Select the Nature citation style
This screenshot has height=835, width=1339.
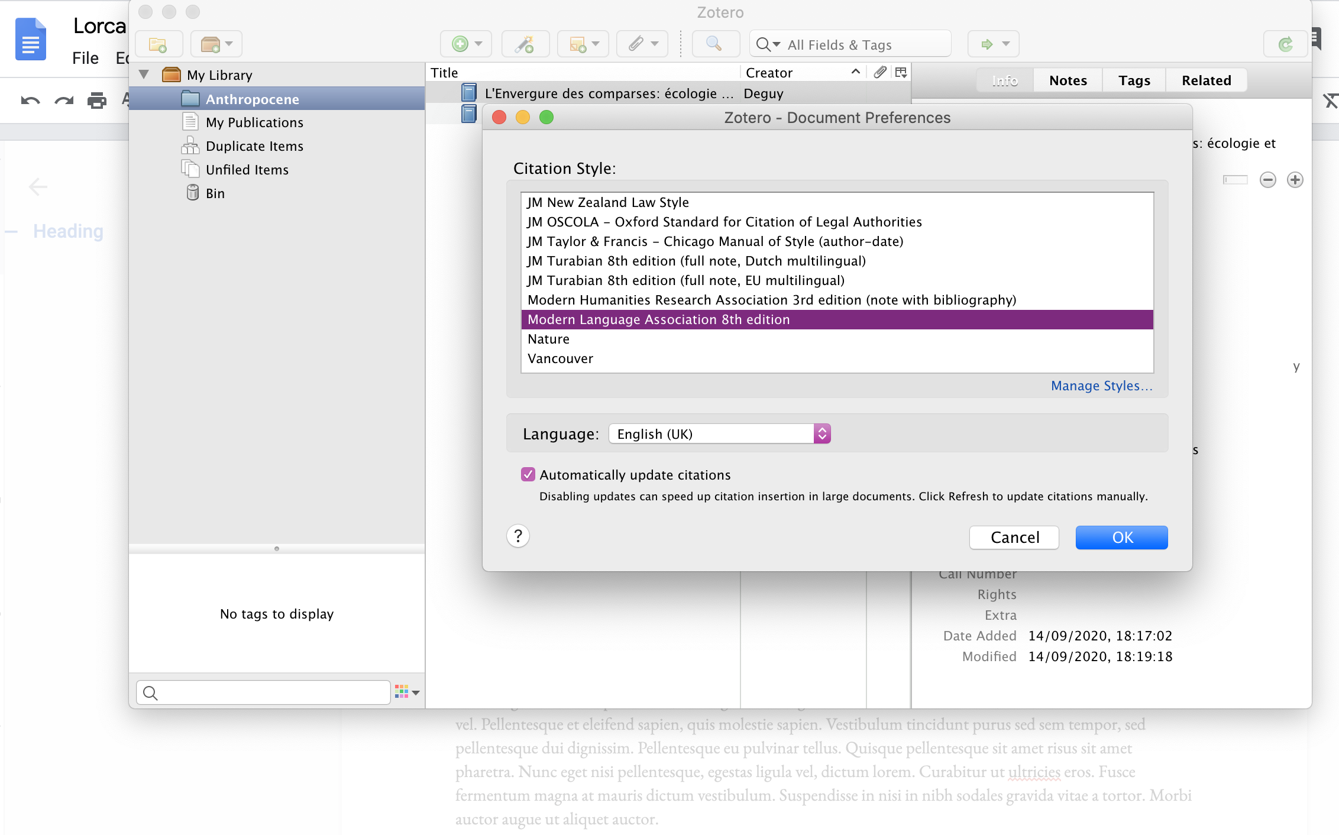(x=837, y=339)
